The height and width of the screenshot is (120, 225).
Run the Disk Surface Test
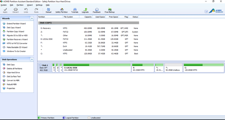coord(14,76)
